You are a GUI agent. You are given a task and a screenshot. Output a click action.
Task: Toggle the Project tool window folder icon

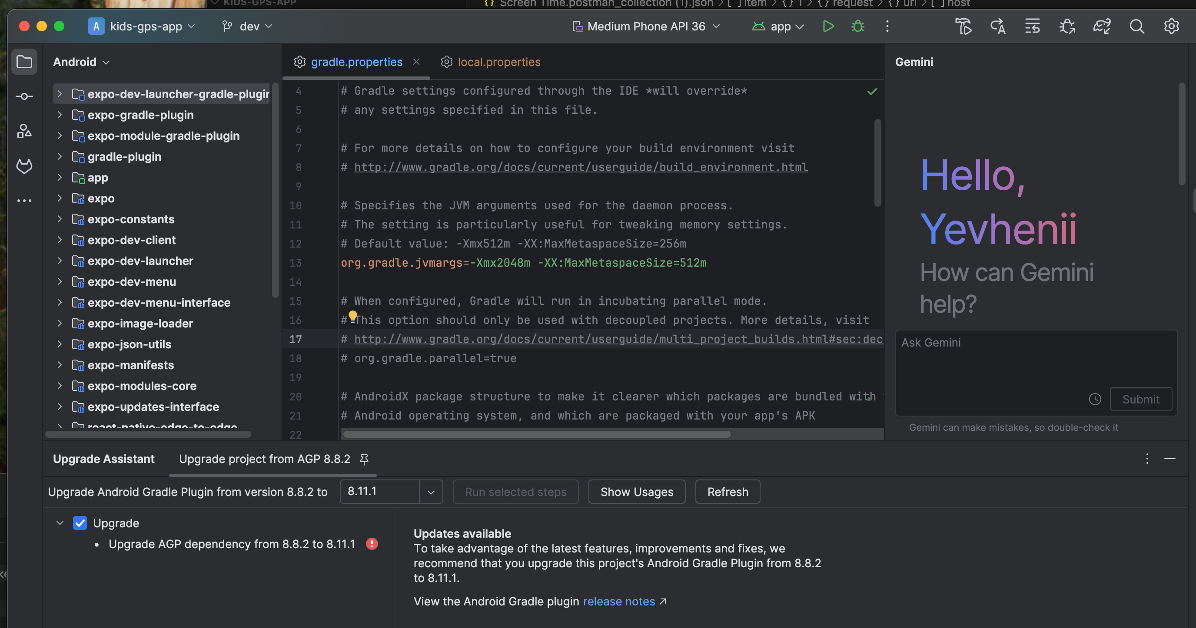(x=24, y=62)
